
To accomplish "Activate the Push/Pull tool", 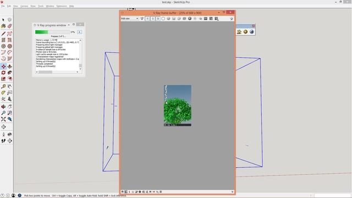I will point(9,67).
